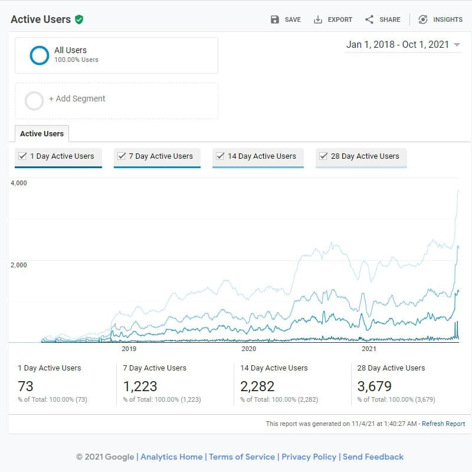472x472 pixels.
Task: Open the Terms of Service link
Action: [x=242, y=457]
